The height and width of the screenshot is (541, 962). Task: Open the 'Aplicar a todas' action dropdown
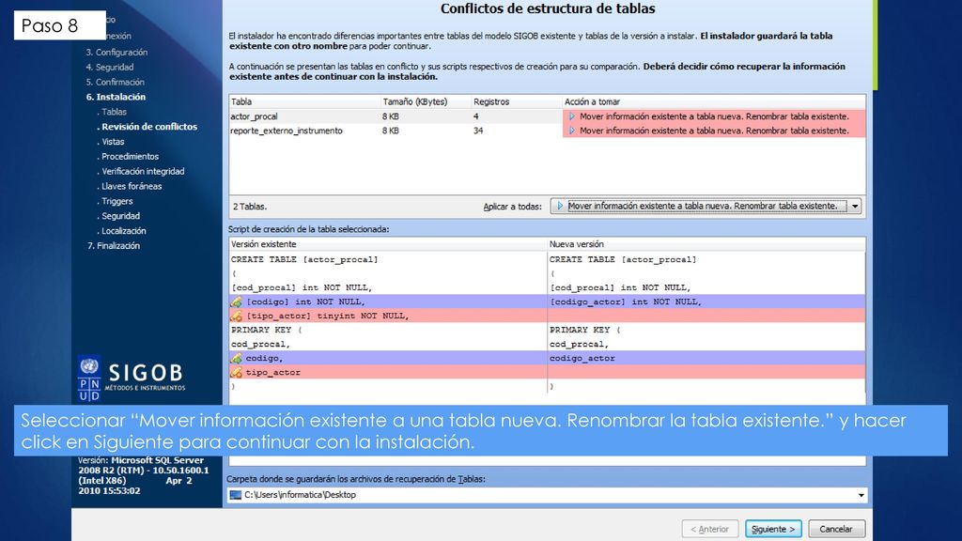(x=706, y=206)
